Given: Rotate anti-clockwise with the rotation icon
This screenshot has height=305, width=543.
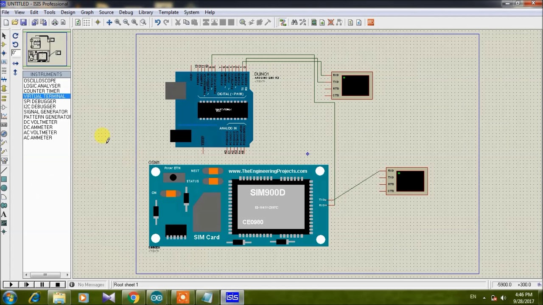Looking at the screenshot, I should tap(15, 44).
